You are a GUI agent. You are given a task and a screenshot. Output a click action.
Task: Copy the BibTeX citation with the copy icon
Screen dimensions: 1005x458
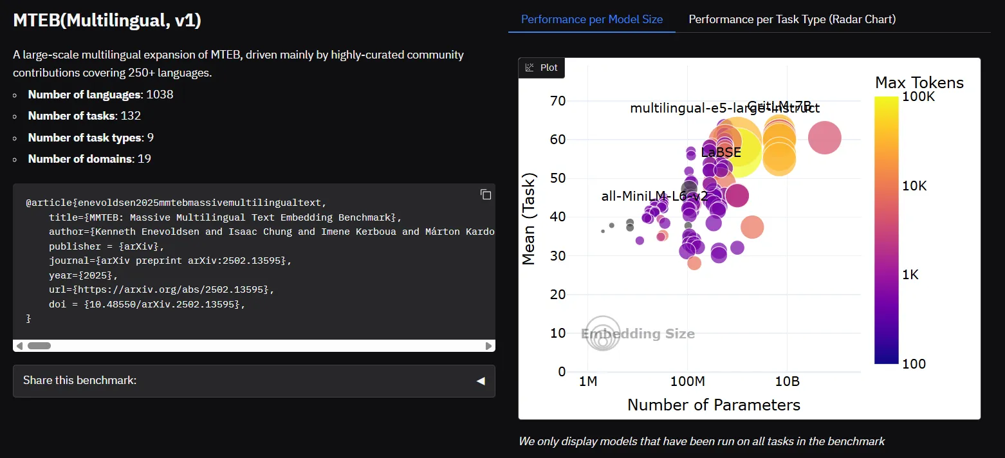486,194
